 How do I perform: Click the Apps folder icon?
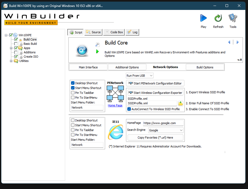[21, 48]
